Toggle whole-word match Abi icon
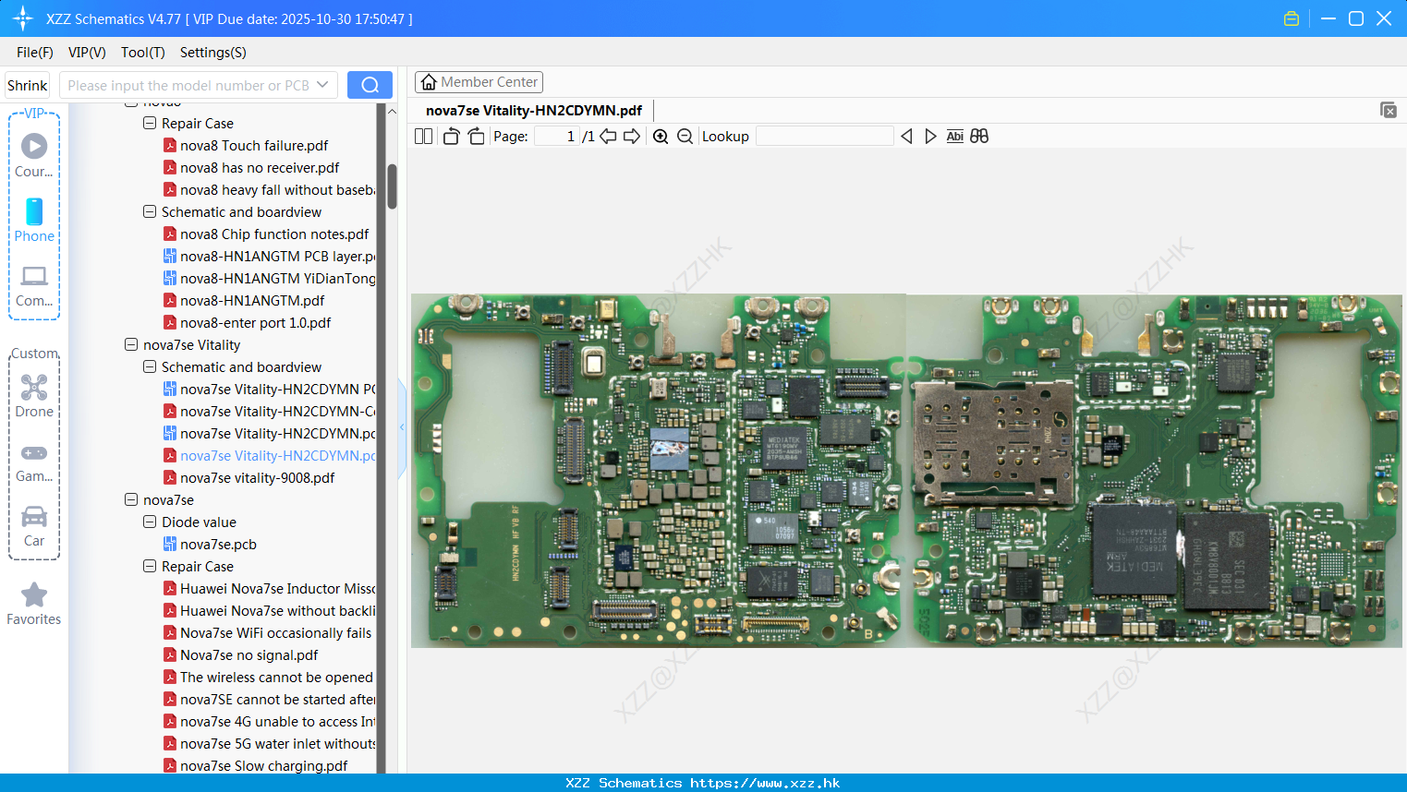 (955, 136)
